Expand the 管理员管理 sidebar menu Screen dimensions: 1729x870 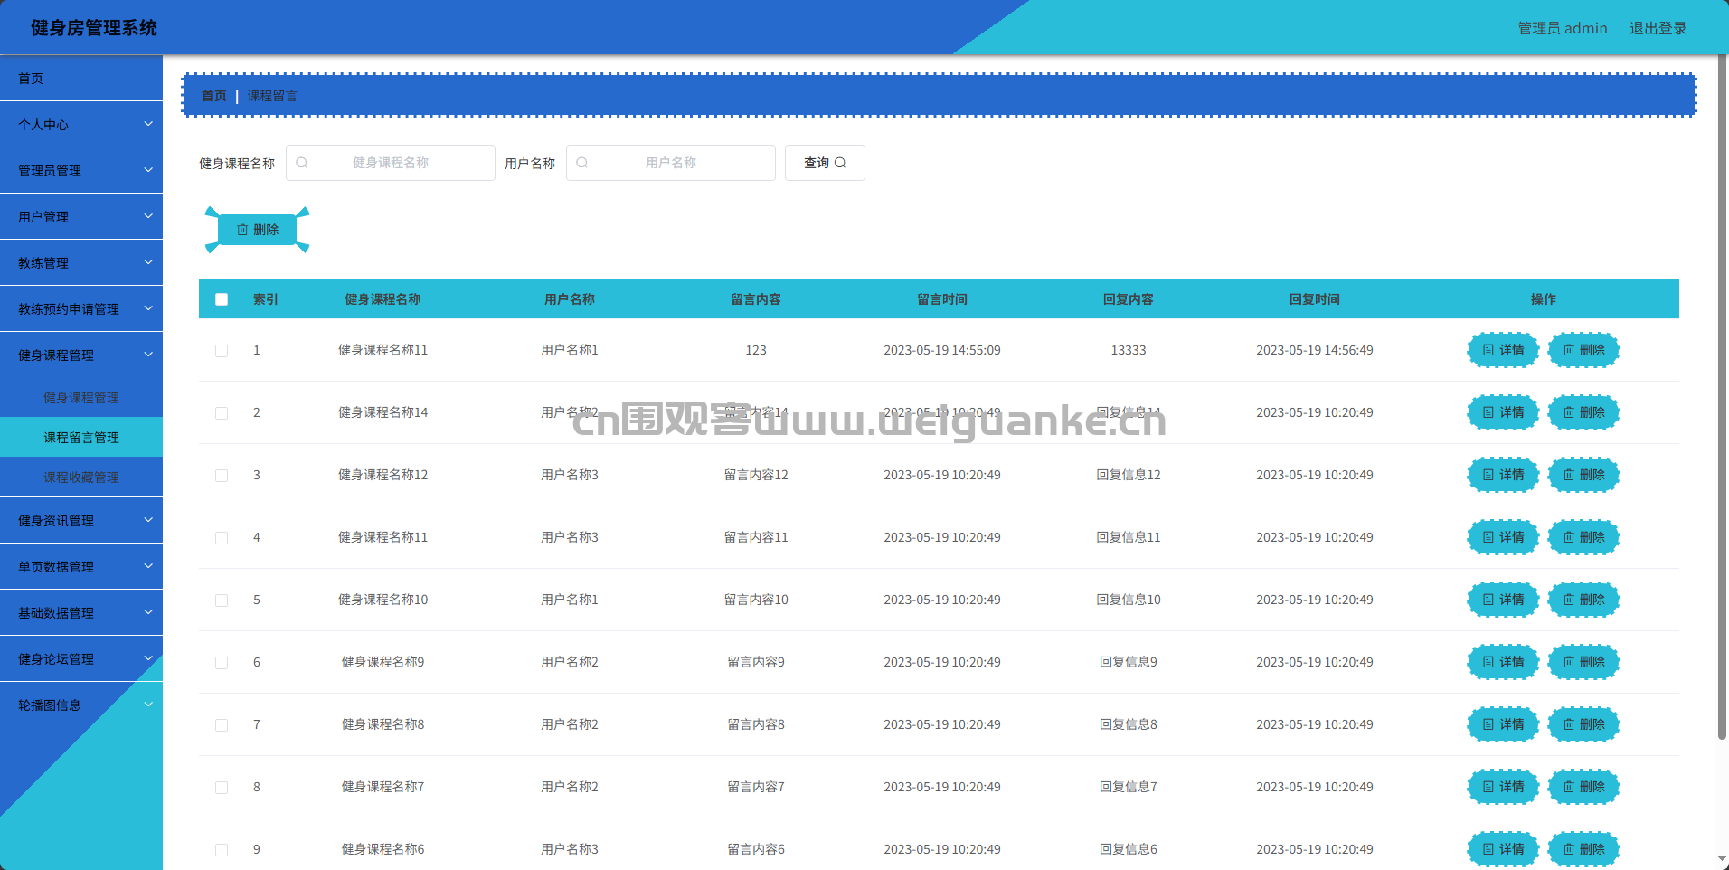81,170
